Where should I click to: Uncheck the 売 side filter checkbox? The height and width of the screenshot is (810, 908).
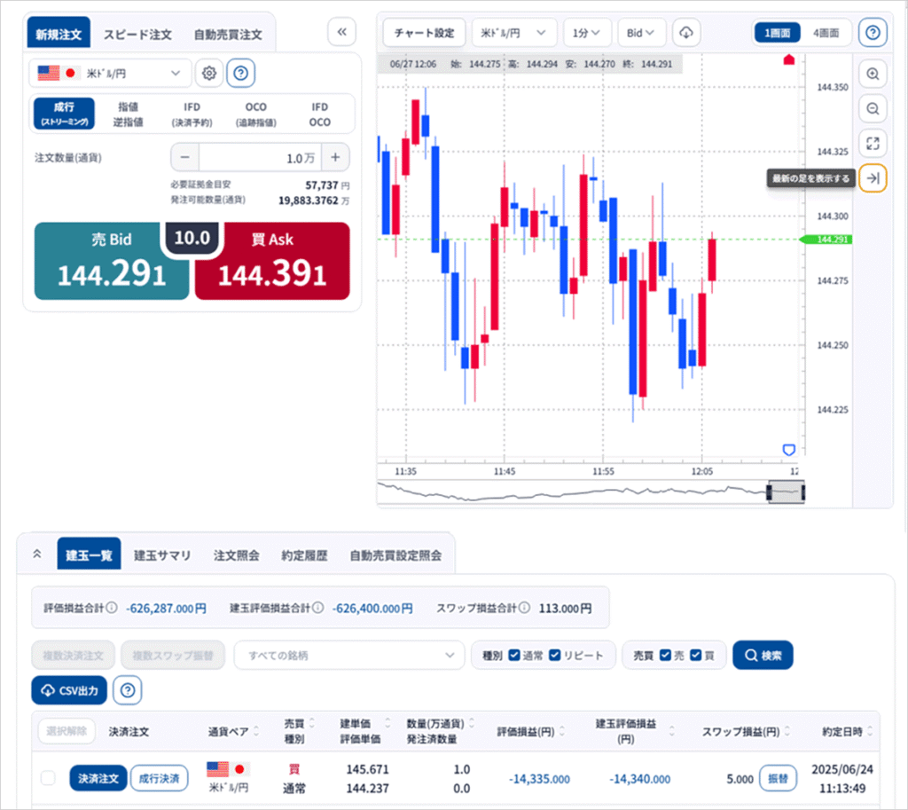[666, 656]
